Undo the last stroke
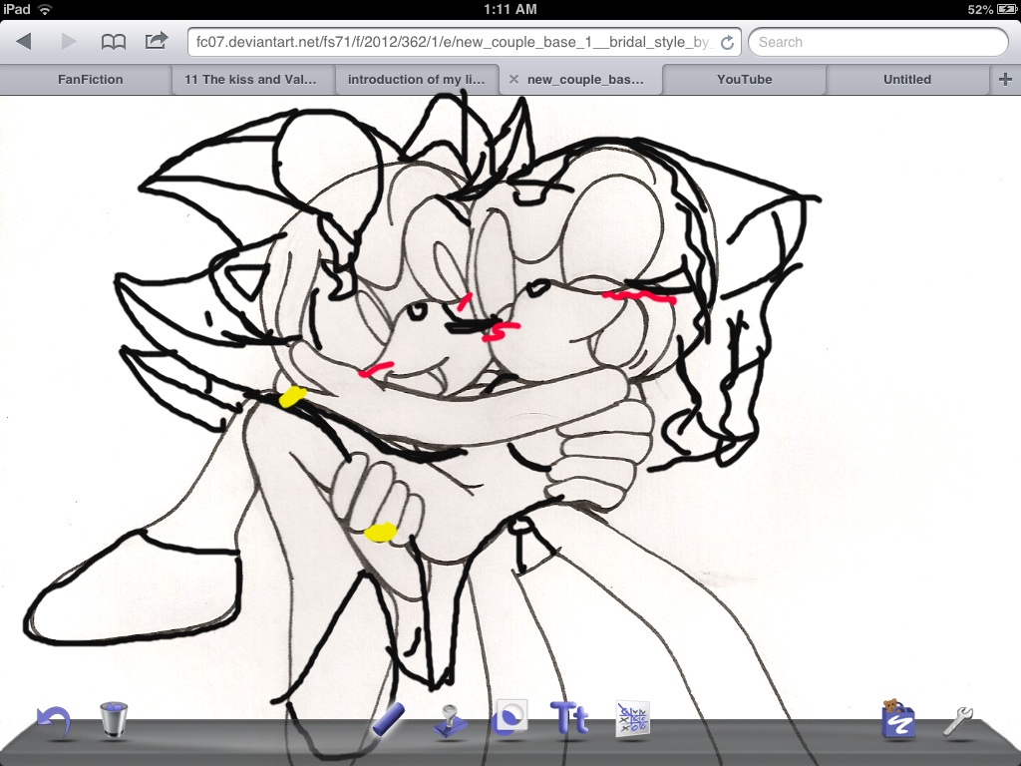This screenshot has height=766, width=1021. click(53, 723)
